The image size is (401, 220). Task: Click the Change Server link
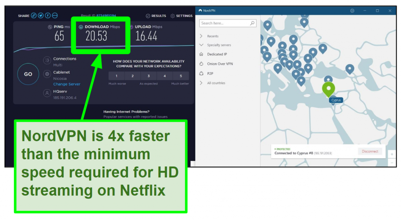[67, 84]
